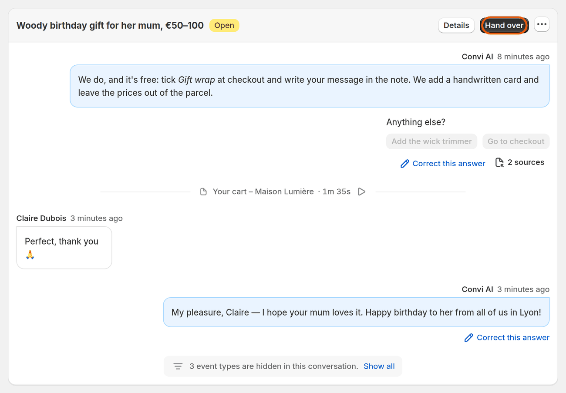Click Convi AI name at 8 minutes ago
Viewport: 566px width, 393px height.
click(478, 57)
